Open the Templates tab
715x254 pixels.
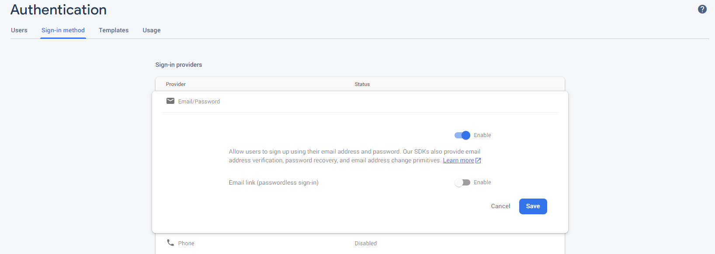114,30
